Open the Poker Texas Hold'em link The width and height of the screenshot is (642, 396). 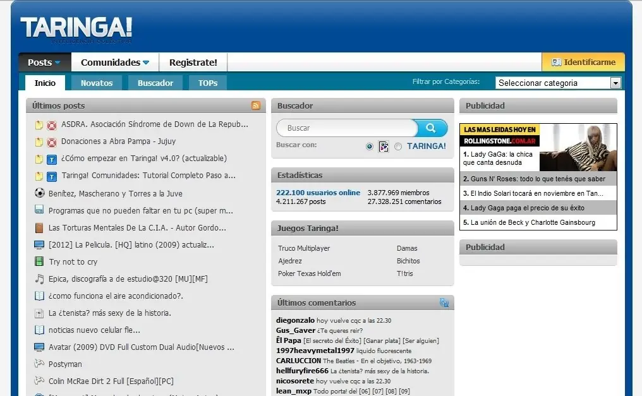click(x=309, y=273)
